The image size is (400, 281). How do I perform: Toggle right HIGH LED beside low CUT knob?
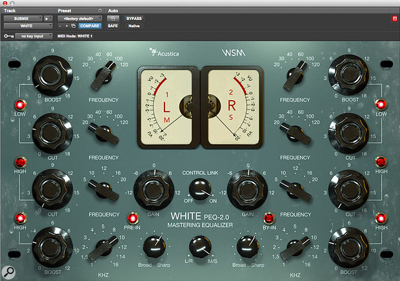coord(381,161)
